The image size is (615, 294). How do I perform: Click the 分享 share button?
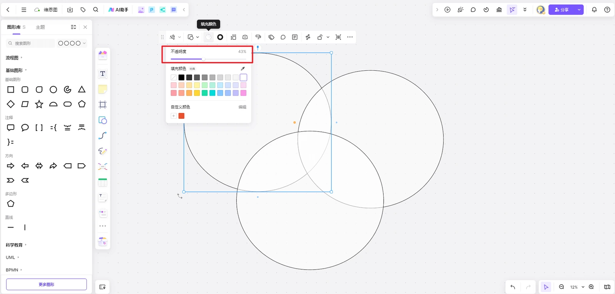pyautogui.click(x=562, y=10)
